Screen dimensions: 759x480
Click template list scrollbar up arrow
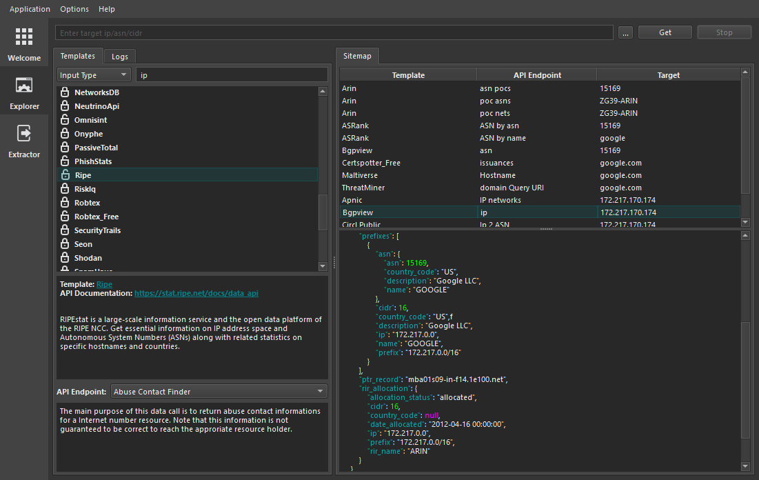323,91
